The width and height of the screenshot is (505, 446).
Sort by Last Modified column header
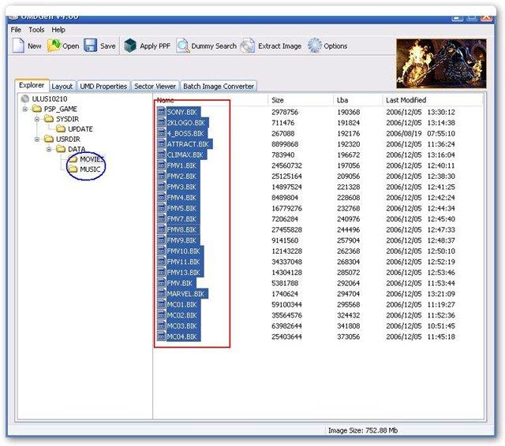(x=406, y=100)
